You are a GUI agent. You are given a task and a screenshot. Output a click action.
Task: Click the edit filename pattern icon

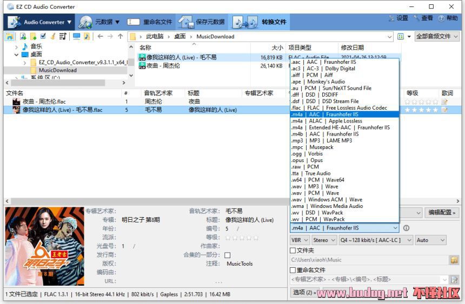coord(454,280)
